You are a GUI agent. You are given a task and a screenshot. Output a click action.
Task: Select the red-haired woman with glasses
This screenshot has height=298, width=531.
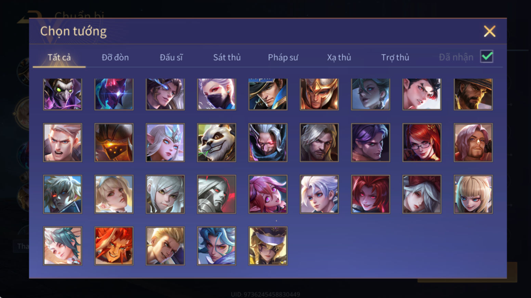422,142
